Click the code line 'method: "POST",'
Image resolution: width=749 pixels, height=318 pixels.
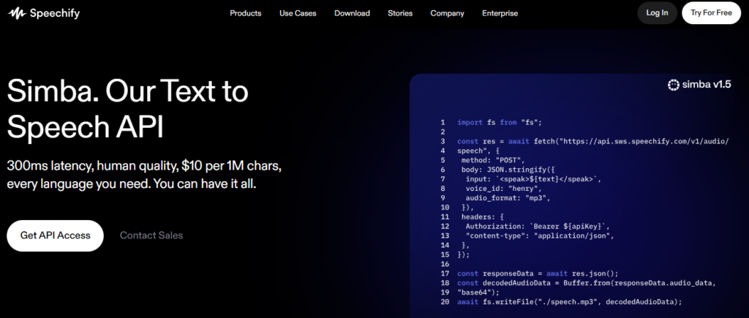(x=493, y=160)
